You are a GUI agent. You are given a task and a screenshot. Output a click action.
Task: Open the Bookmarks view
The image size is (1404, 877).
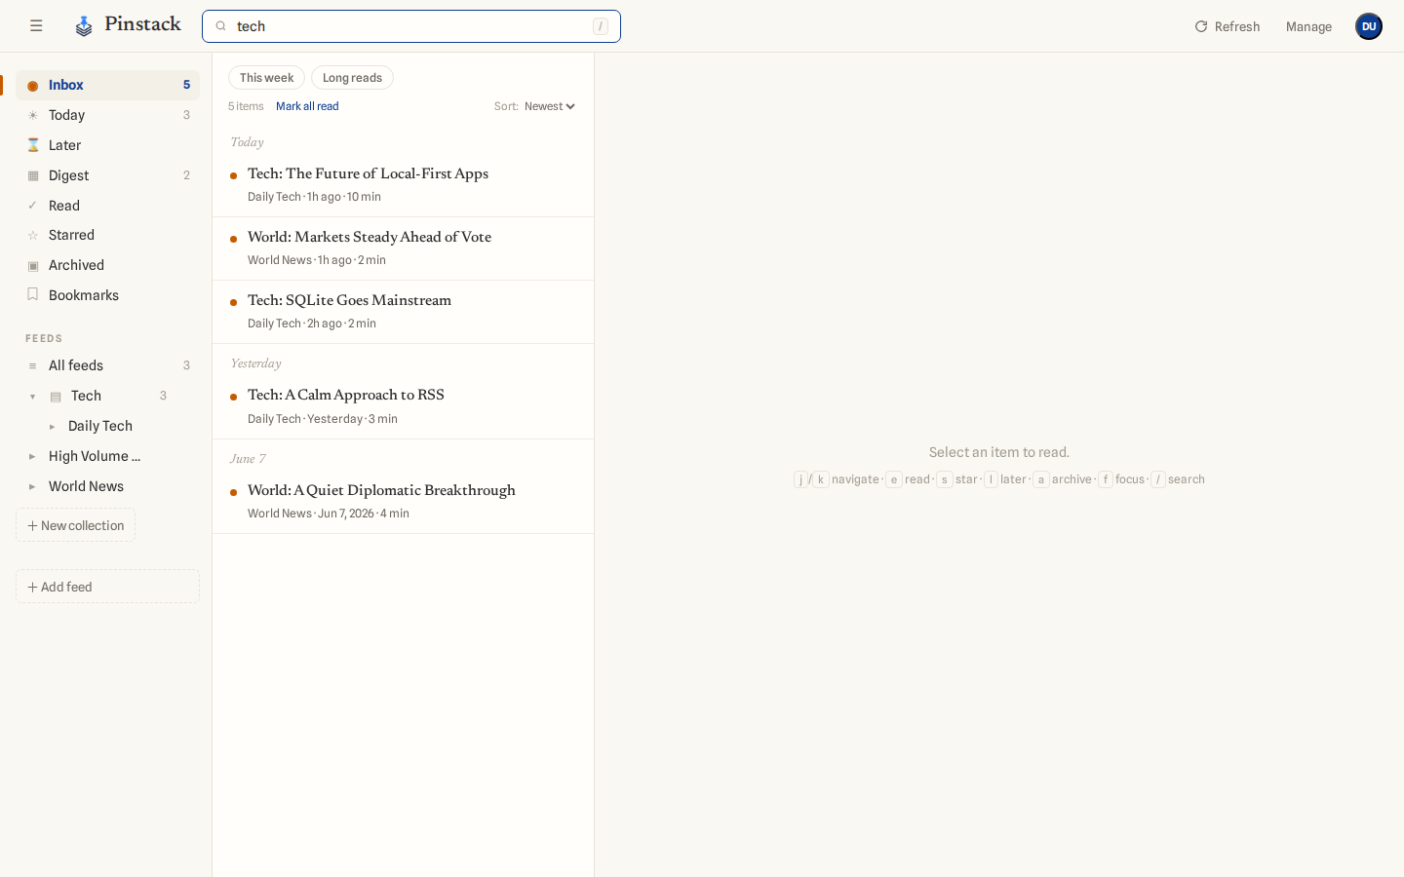click(107, 295)
